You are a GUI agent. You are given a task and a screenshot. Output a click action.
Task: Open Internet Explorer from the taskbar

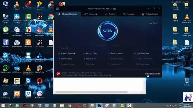point(17,106)
